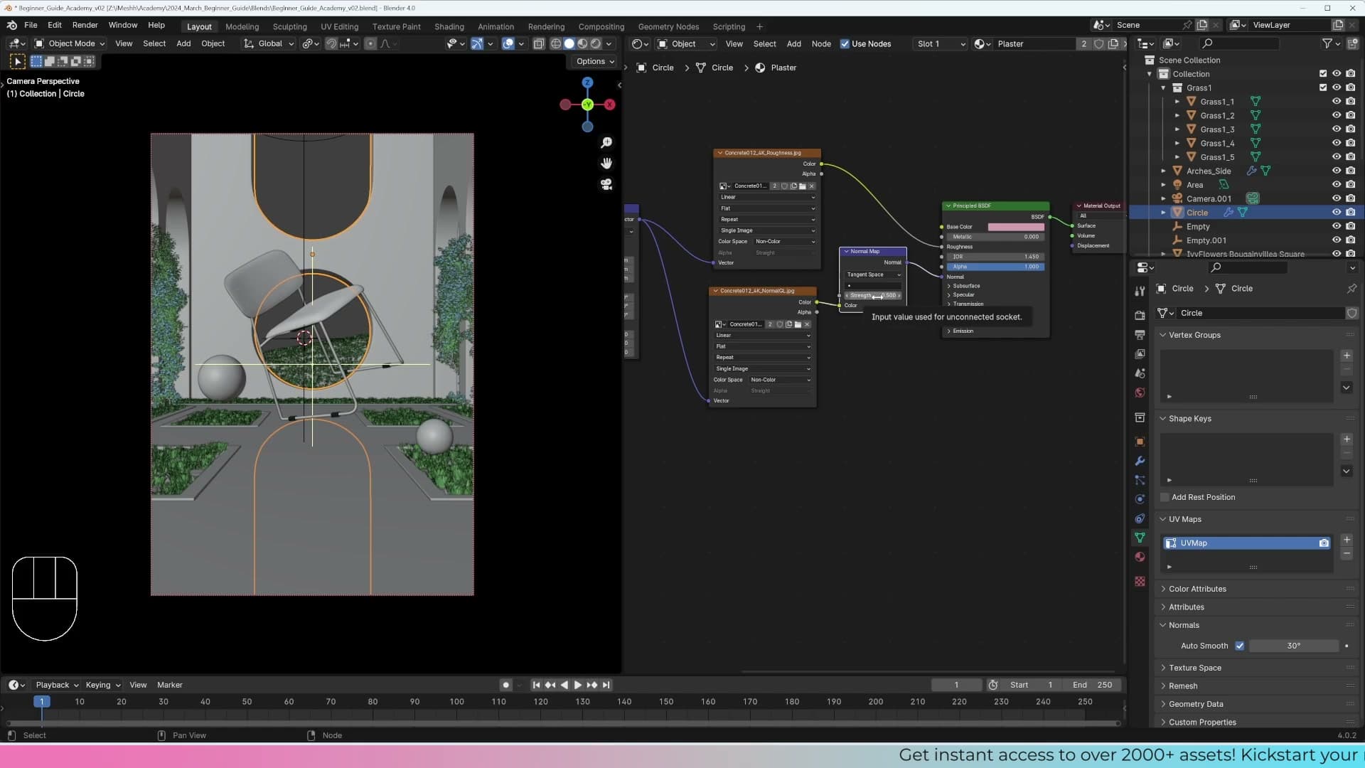Open the Scene properties tab
The image size is (1365, 768).
1140,373
